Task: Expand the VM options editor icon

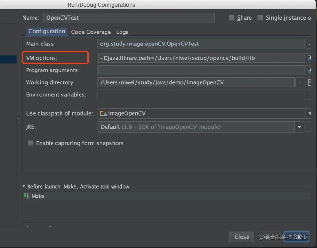Action: (x=309, y=58)
